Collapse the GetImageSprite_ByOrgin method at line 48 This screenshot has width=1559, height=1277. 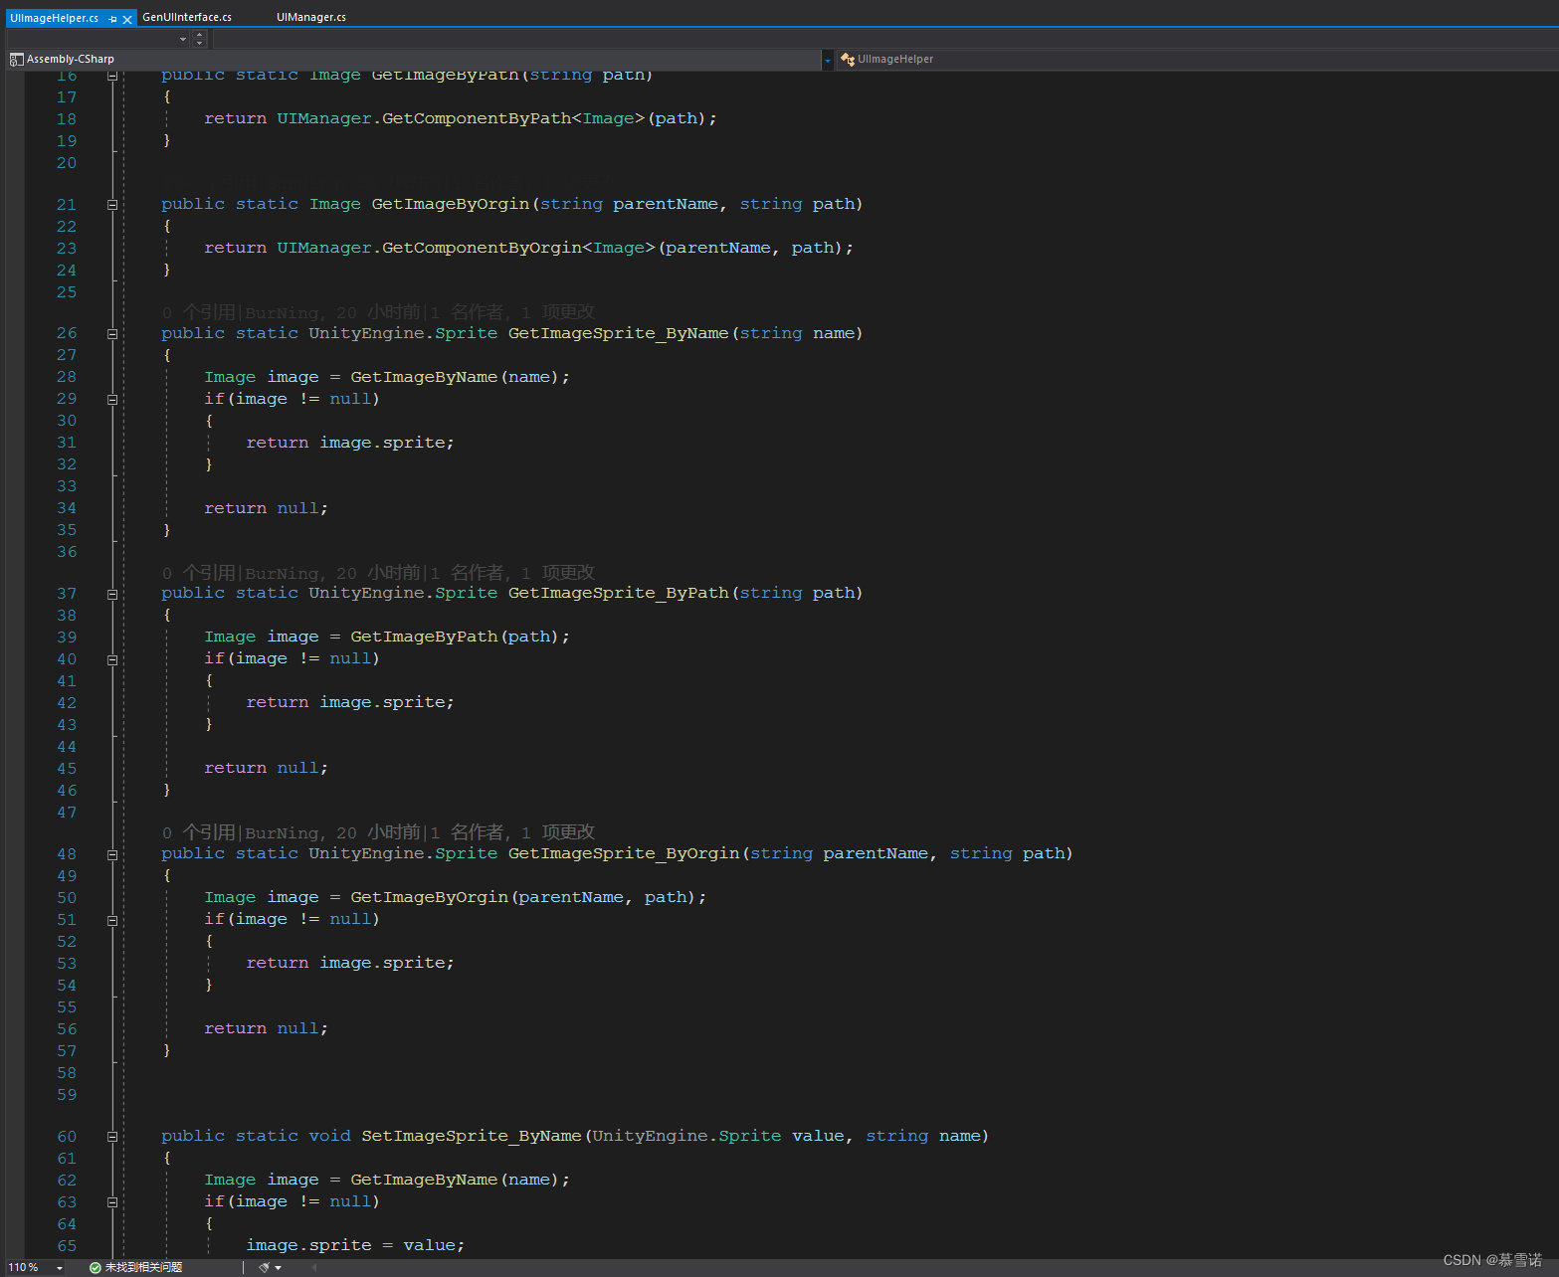click(112, 855)
